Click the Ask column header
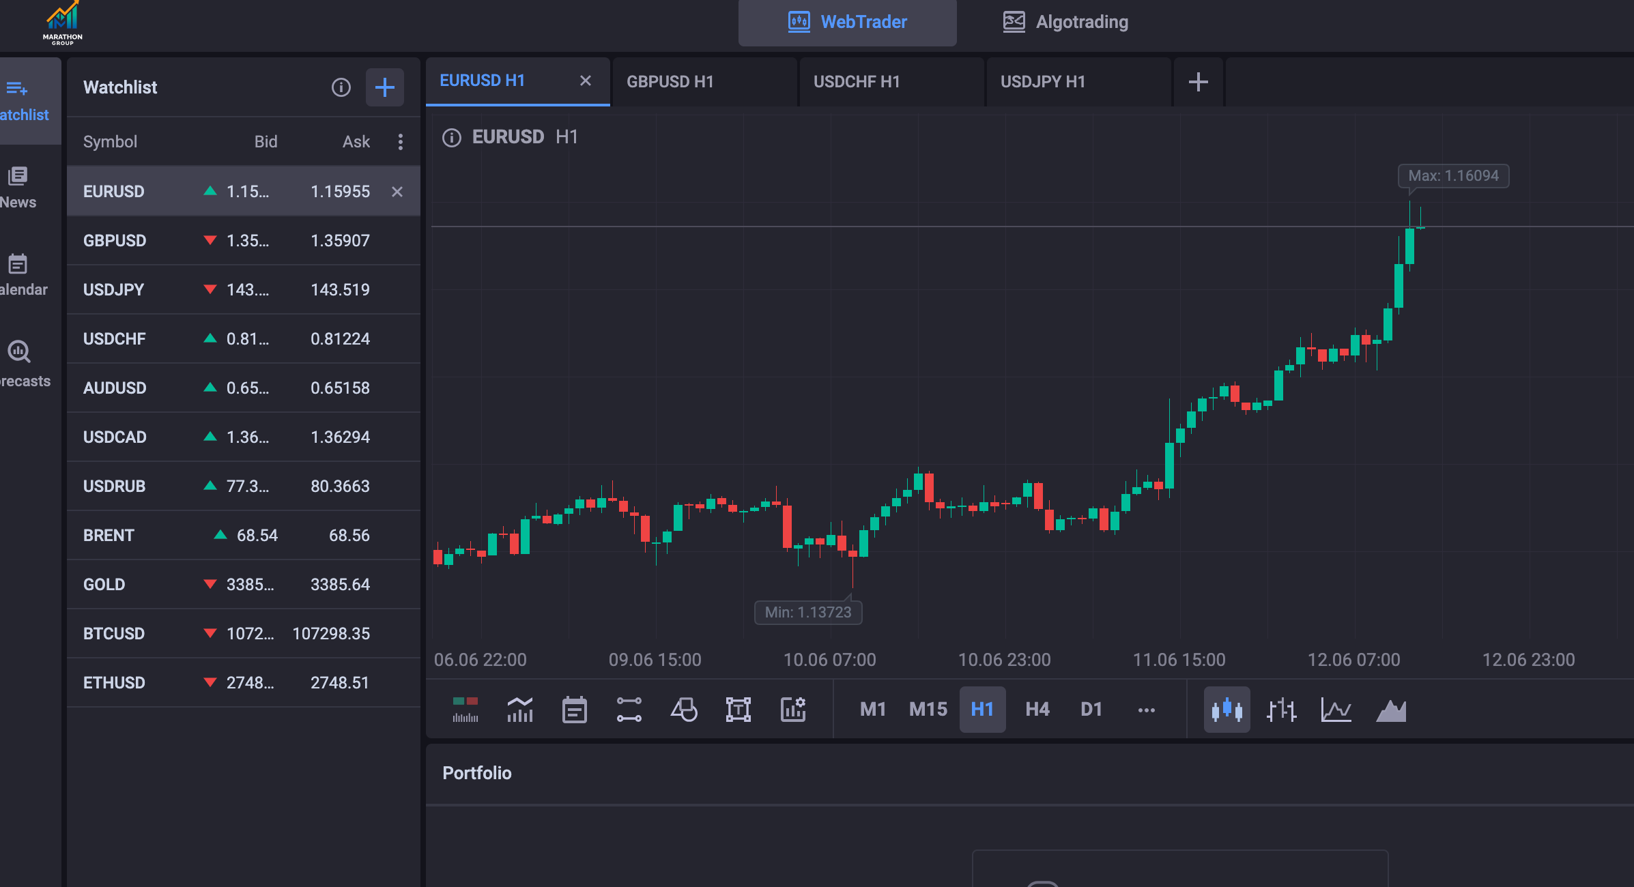Screen dimensions: 1634x887 point(356,142)
